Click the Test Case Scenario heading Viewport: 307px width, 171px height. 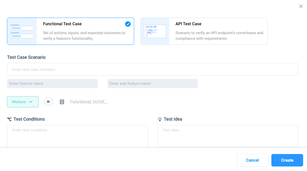(x=26, y=57)
